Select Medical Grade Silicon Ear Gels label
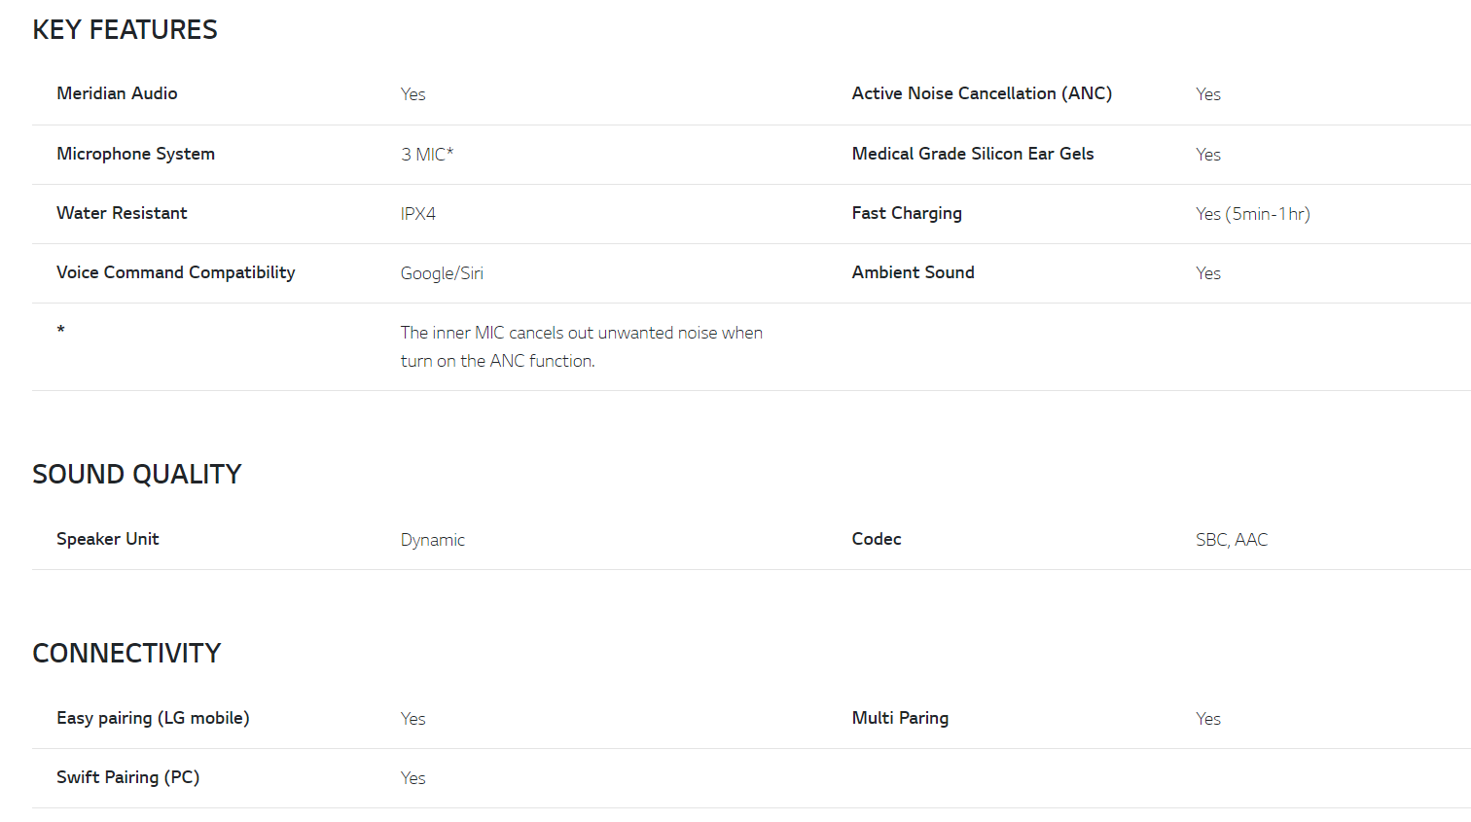1471x822 pixels. click(x=973, y=154)
